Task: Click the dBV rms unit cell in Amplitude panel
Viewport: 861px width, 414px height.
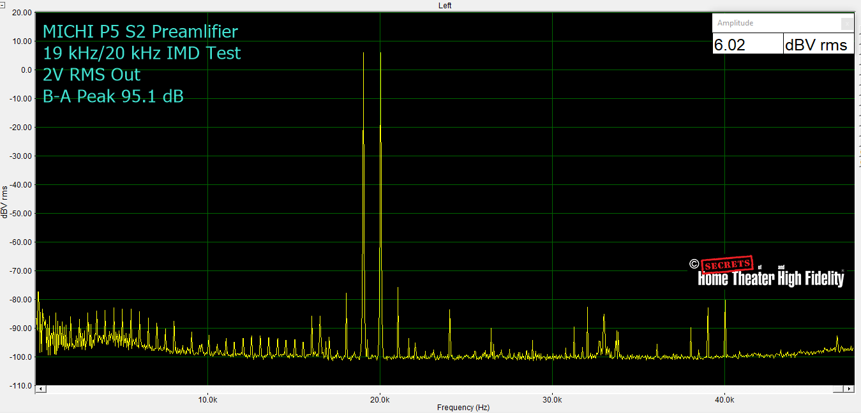Action: point(819,44)
